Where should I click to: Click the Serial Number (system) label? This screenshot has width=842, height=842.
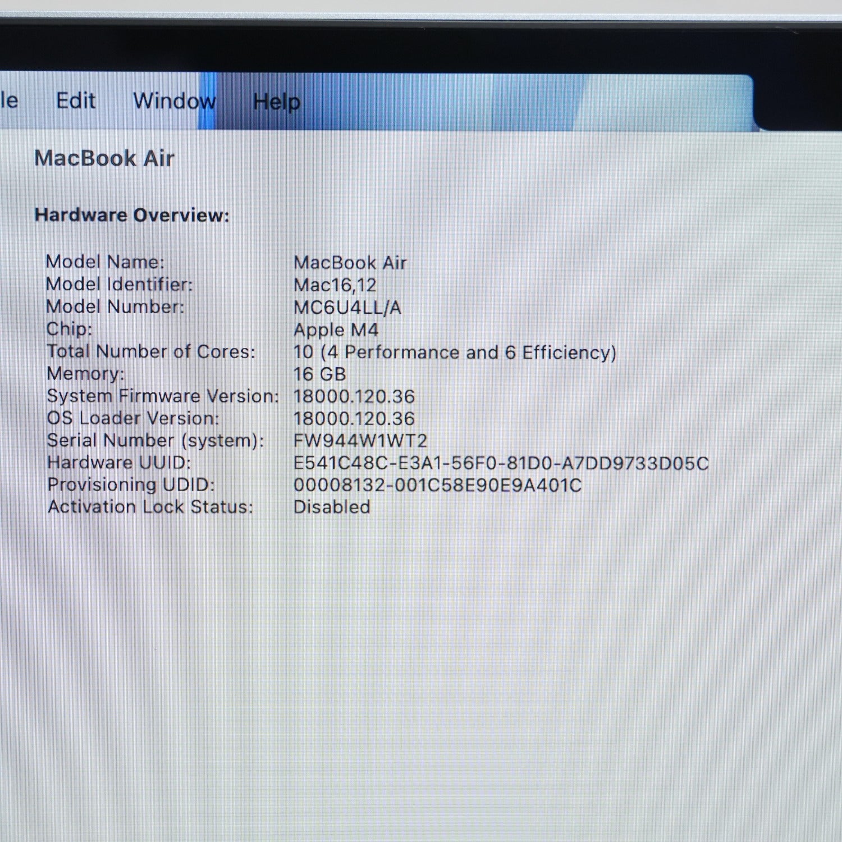click(155, 441)
